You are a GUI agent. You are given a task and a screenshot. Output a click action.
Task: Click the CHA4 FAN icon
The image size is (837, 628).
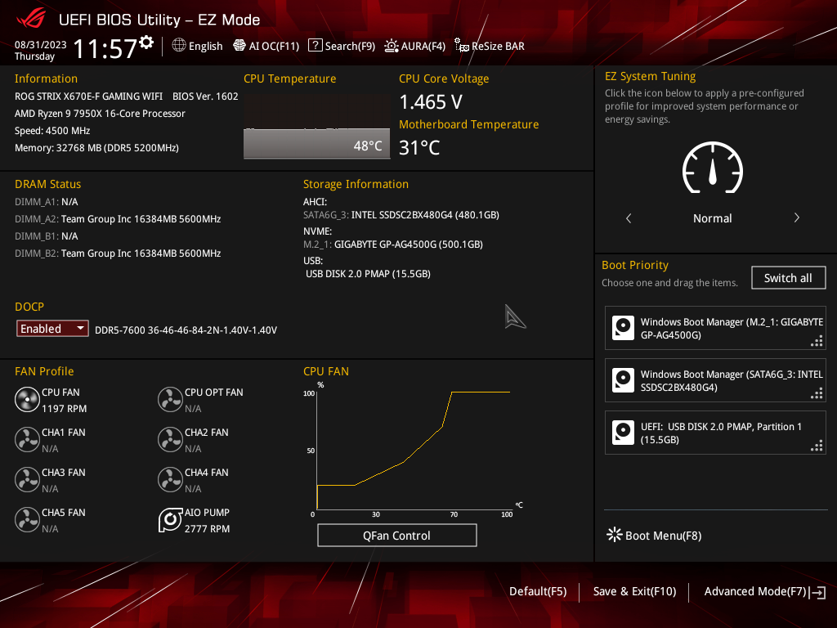click(x=170, y=479)
